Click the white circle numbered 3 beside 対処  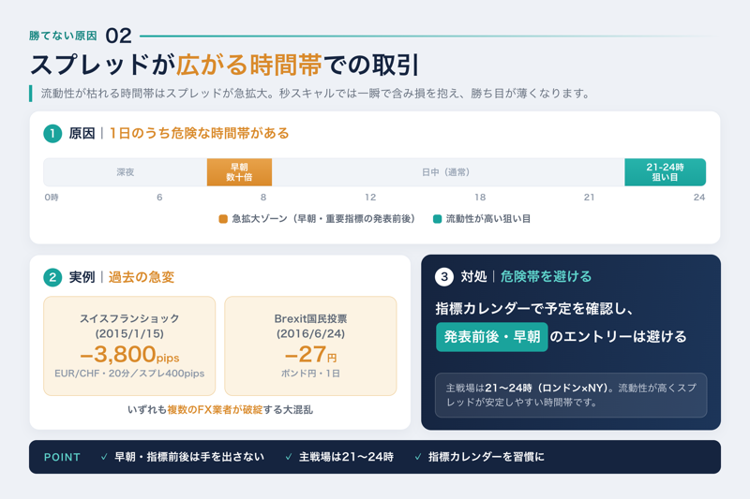[444, 276]
